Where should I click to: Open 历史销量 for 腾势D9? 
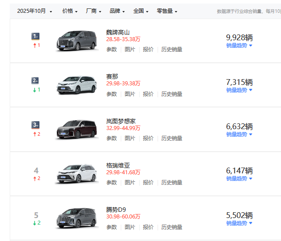tap(172, 227)
